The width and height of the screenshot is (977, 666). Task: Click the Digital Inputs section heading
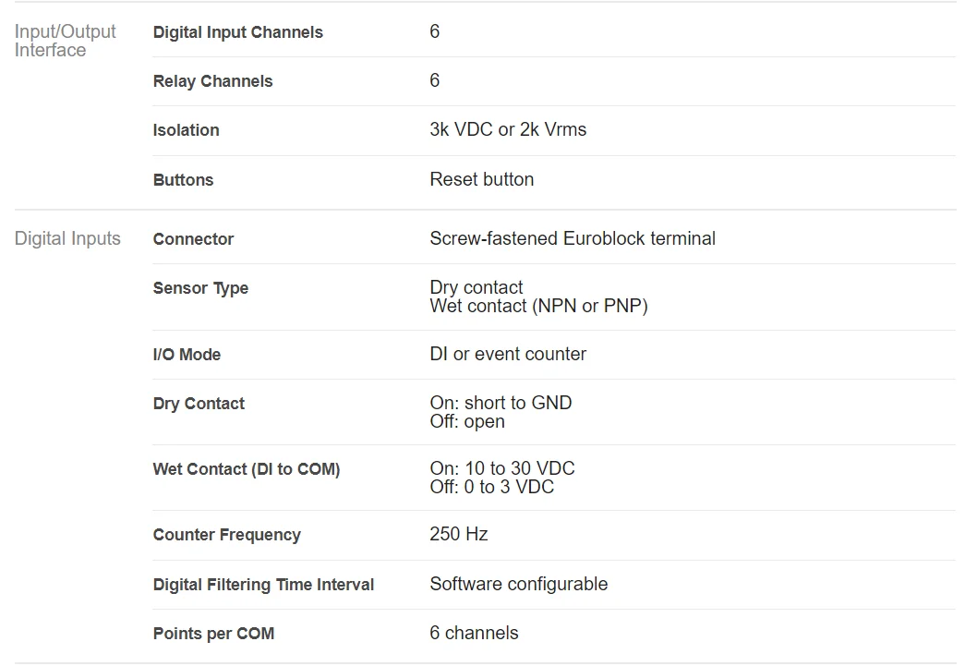(67, 238)
